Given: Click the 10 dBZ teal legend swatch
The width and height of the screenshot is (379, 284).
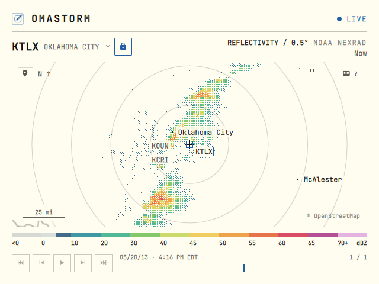Looking at the screenshot, I should click(x=86, y=235).
